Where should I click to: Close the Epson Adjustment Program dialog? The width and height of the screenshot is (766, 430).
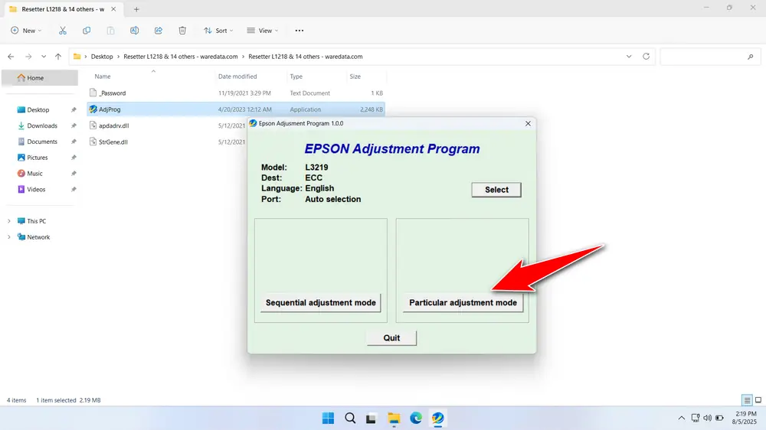coord(528,123)
